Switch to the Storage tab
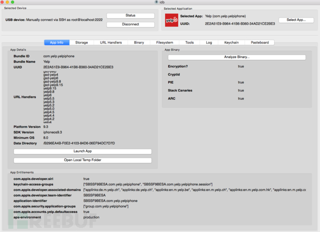Screen dimensions: 320x232 82,43
